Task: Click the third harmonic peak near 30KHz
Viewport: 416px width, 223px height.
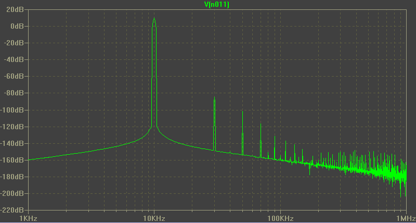Action: click(x=214, y=97)
